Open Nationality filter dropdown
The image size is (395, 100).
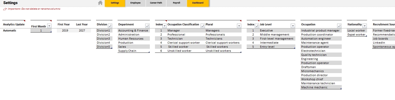(365, 26)
